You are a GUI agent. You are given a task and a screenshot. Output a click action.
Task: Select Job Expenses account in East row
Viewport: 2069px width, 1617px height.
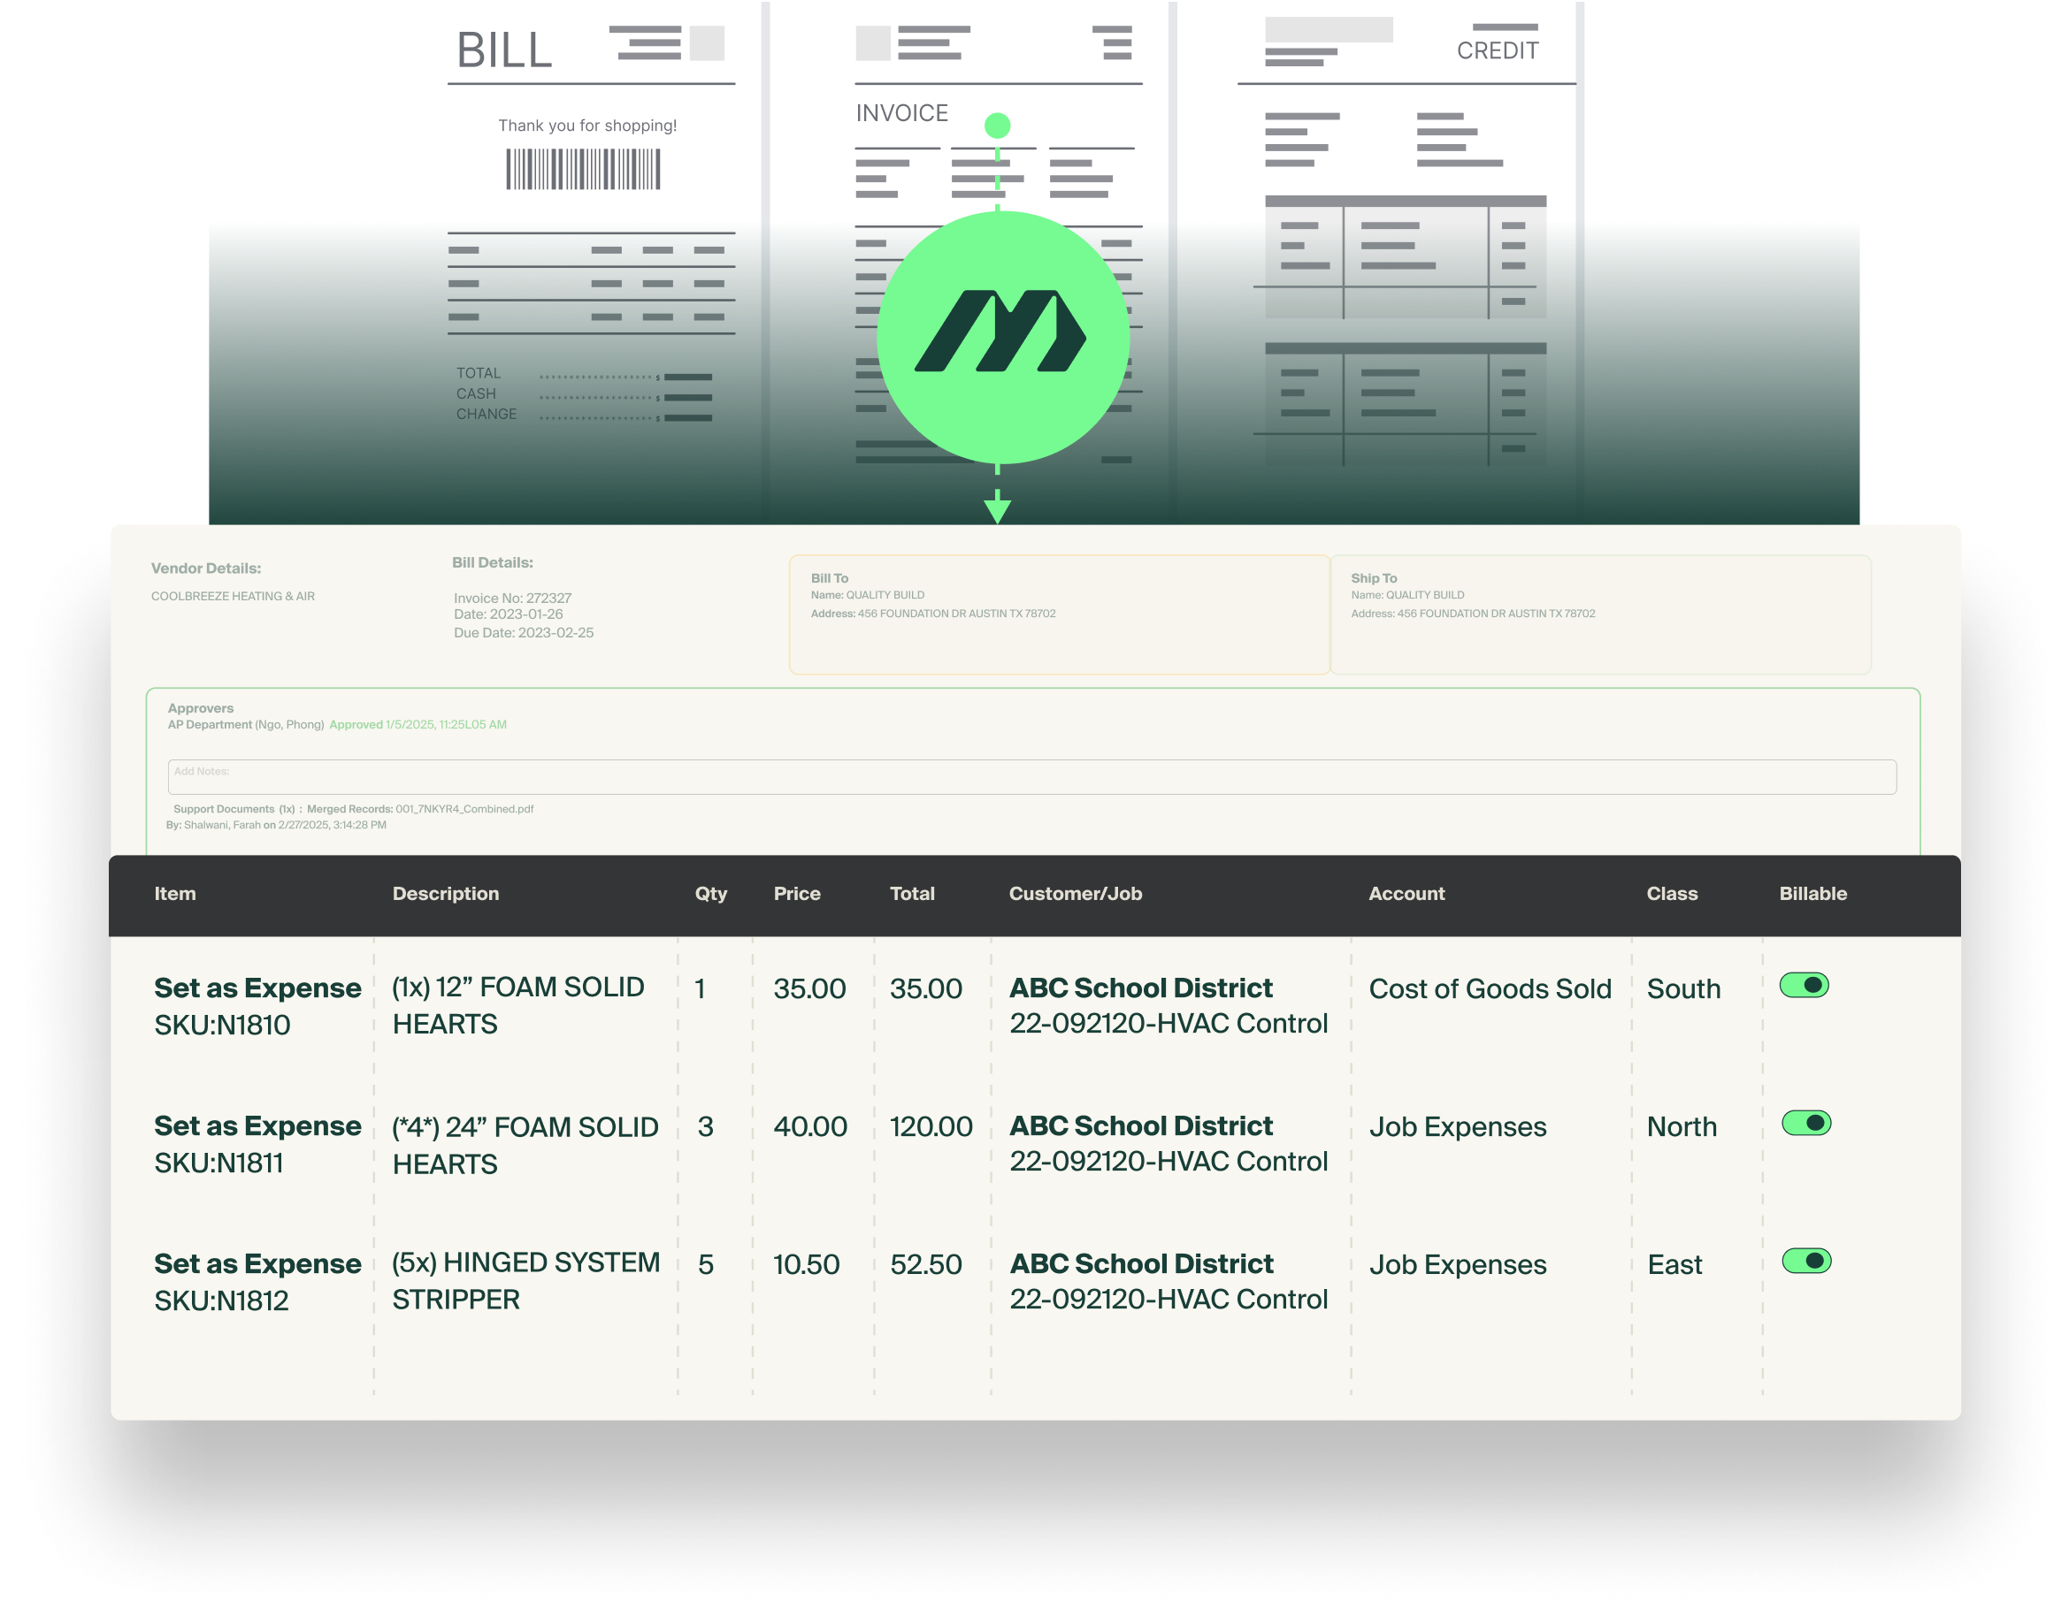pyautogui.click(x=1457, y=1265)
